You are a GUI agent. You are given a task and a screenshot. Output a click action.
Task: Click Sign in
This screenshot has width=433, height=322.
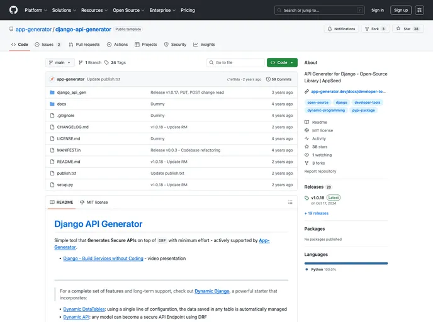[378, 10]
